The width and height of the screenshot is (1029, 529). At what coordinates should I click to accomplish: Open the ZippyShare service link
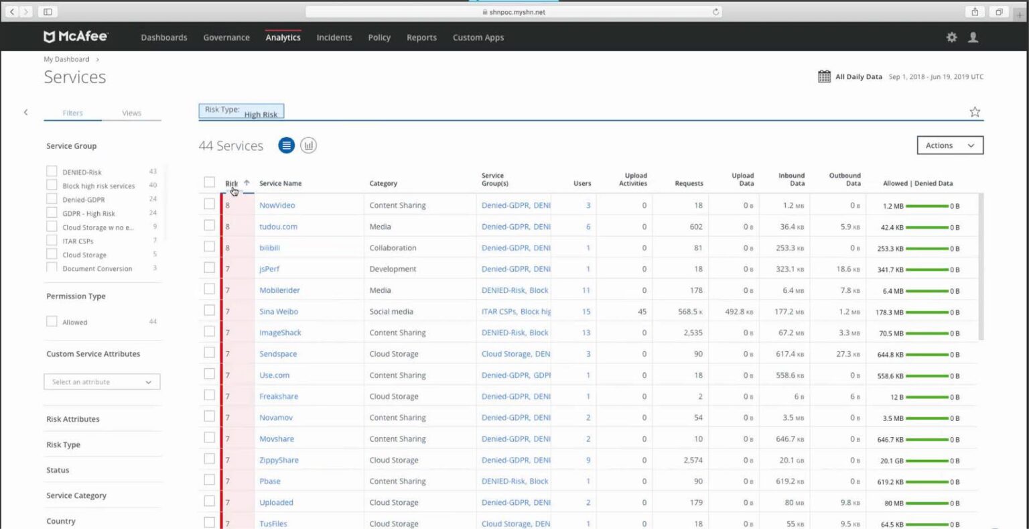click(279, 460)
